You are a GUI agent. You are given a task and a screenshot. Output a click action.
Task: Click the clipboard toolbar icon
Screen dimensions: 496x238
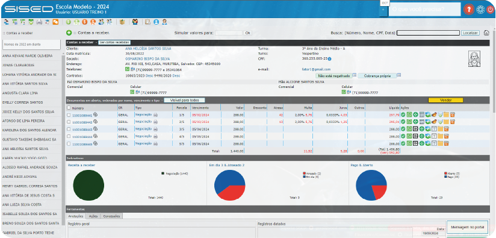(x=147, y=22)
